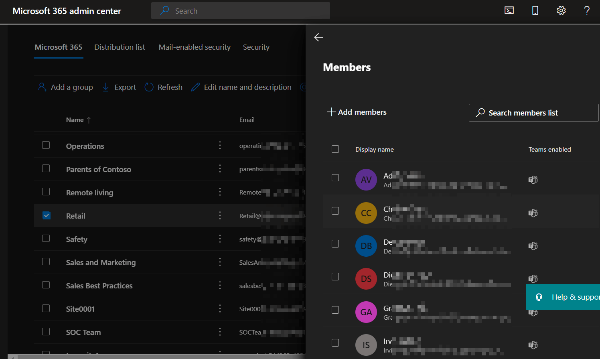Image resolution: width=600 pixels, height=359 pixels.
Task: Open the Cloud Shell terminal icon
Action: click(509, 10)
